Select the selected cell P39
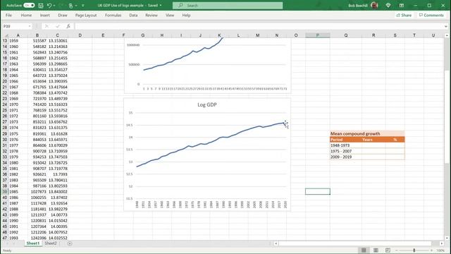Image resolution: width=451 pixels, height=254 pixels. coord(318,191)
